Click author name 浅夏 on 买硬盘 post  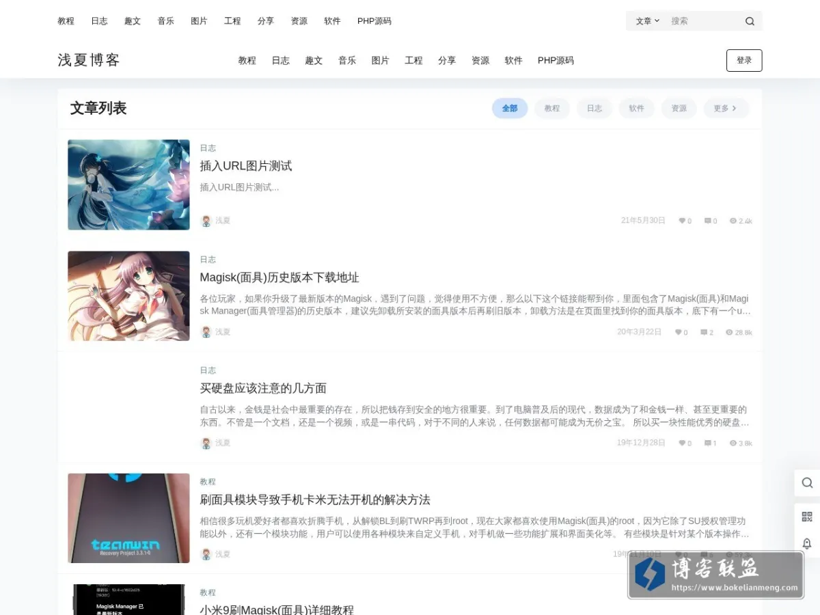(x=223, y=443)
